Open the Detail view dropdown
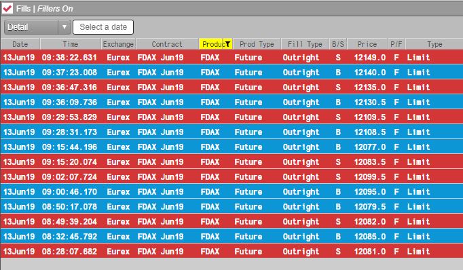Screen dimensions: 463x270 [x=37, y=27]
